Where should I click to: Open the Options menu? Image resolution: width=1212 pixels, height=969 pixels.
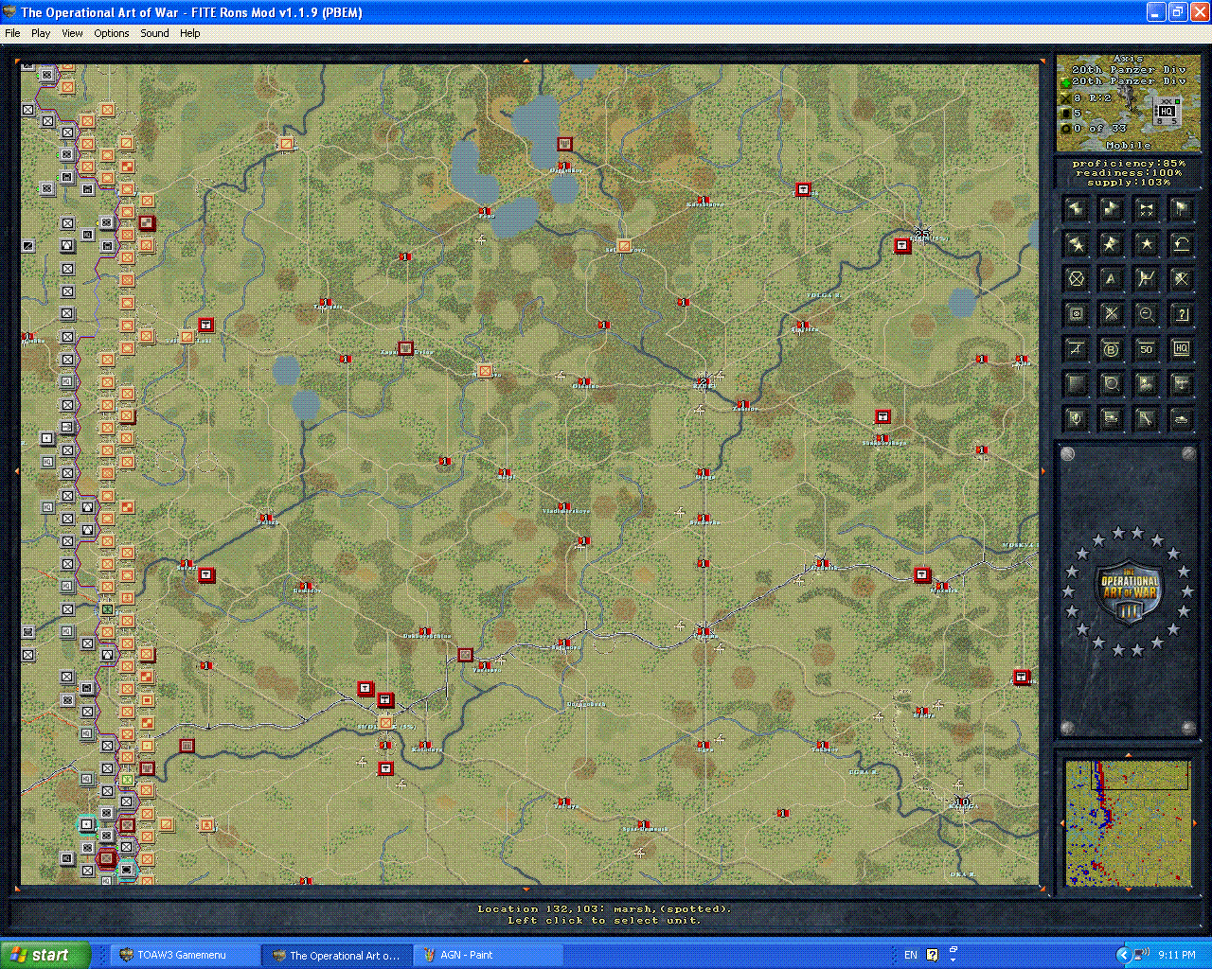click(111, 33)
